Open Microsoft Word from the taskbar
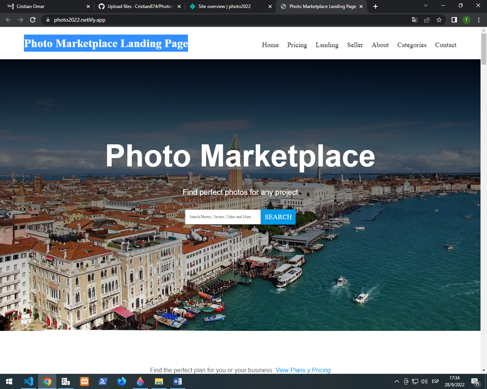The image size is (487, 389). pyautogui.click(x=178, y=381)
